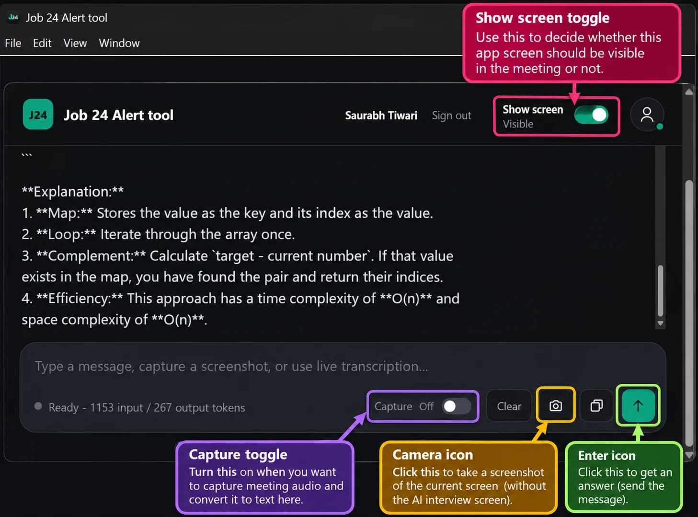
Task: Click the Map explanation line
Action: pyautogui.click(x=227, y=213)
